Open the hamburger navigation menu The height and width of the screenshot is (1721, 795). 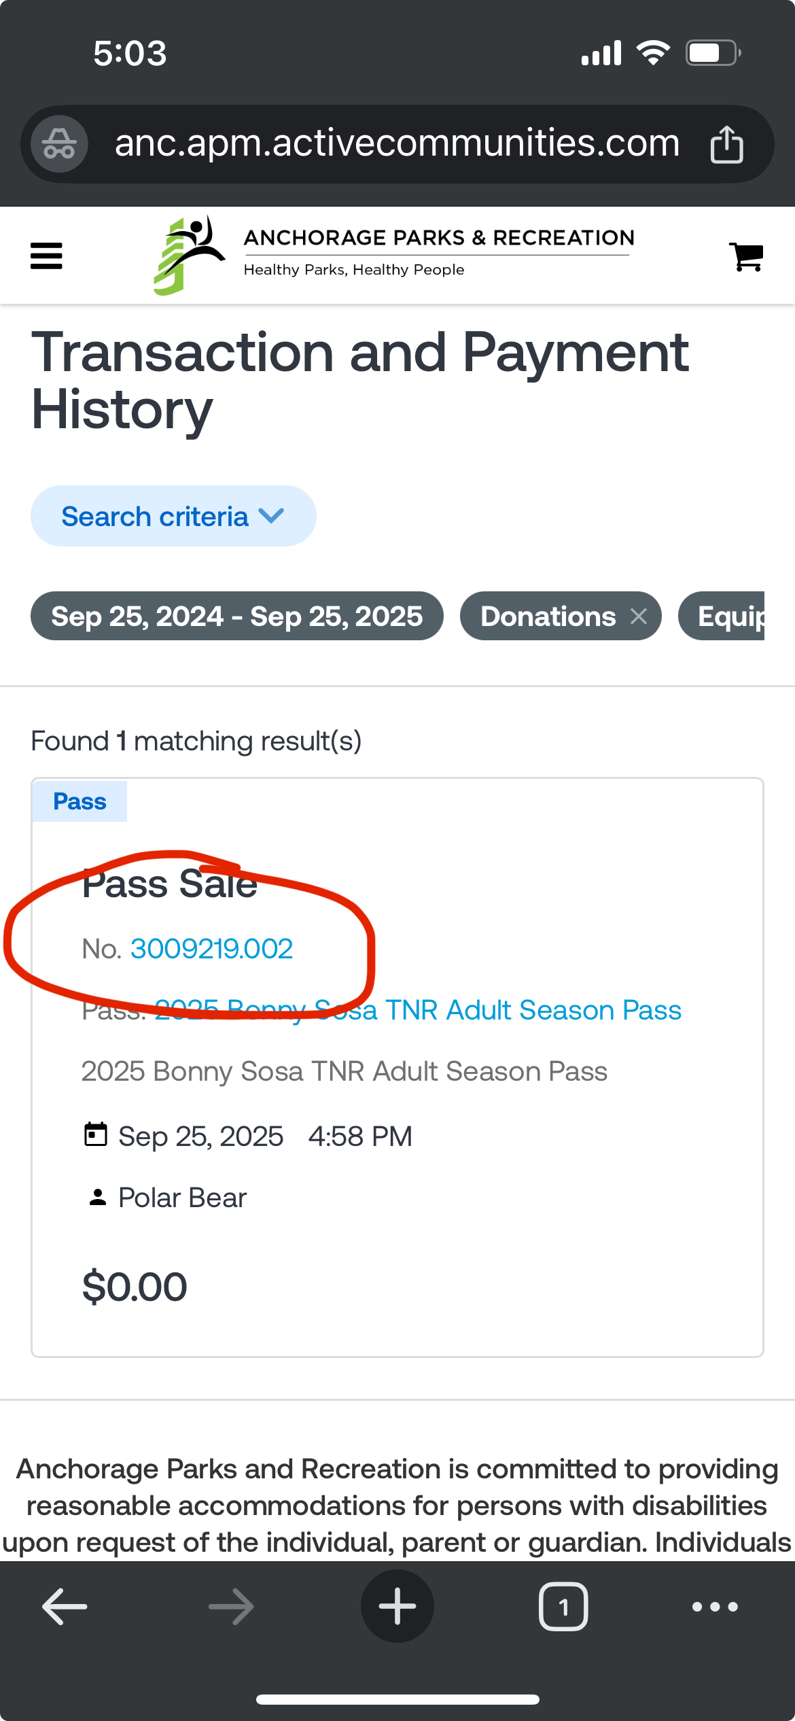pos(46,256)
